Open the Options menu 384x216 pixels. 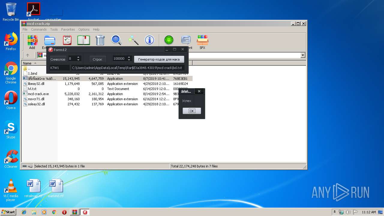(x=84, y=29)
